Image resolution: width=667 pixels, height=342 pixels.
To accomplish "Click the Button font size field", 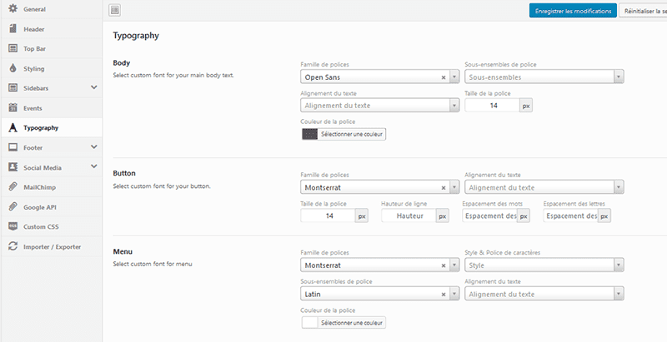I will pos(328,216).
